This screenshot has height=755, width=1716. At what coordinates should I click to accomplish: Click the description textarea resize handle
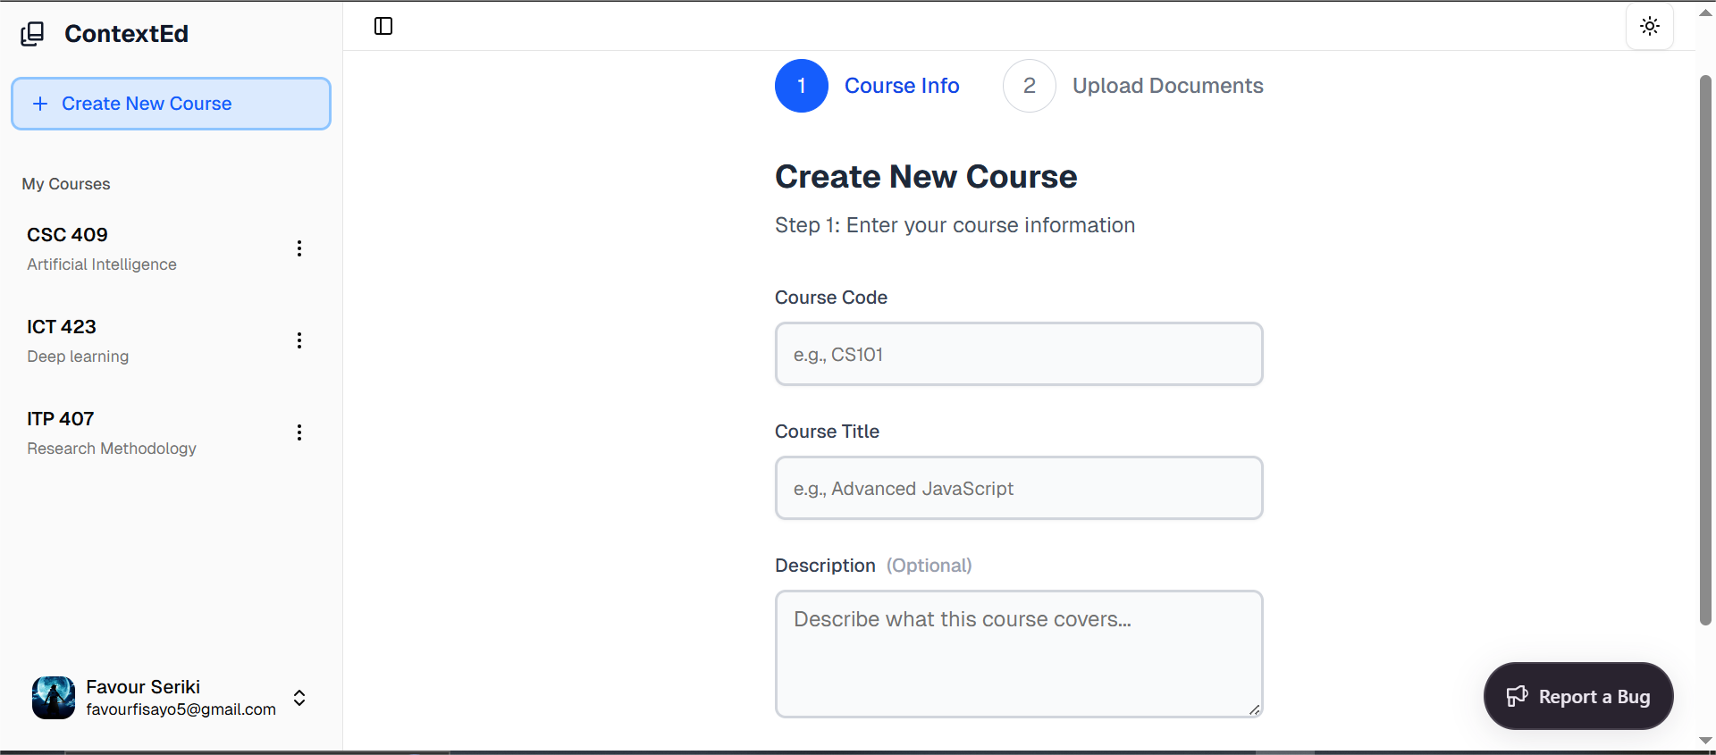coord(1254,709)
